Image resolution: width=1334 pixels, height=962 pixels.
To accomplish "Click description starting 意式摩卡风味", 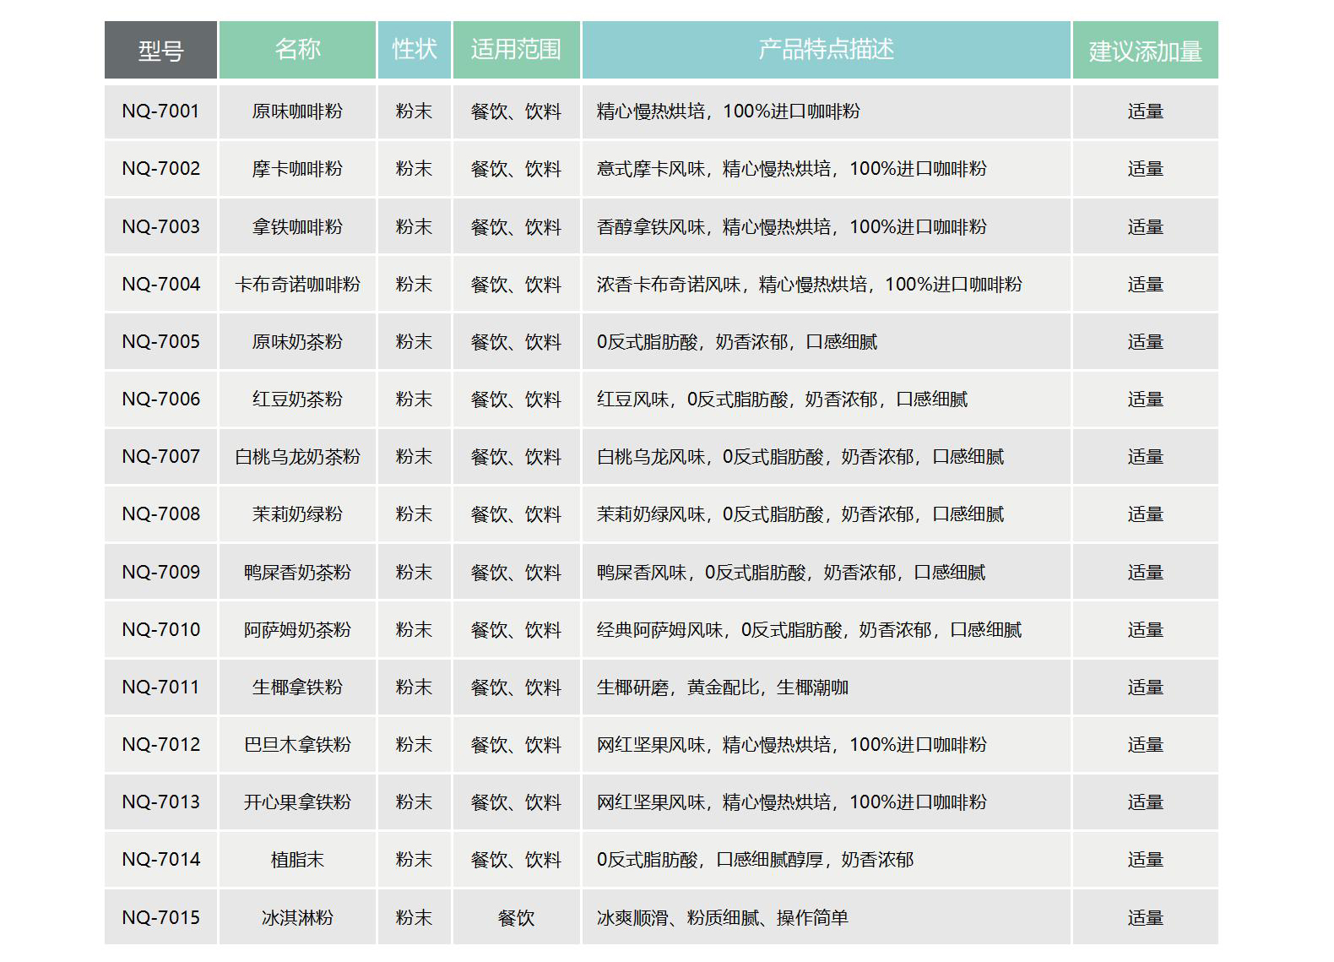I will pyautogui.click(x=792, y=169).
